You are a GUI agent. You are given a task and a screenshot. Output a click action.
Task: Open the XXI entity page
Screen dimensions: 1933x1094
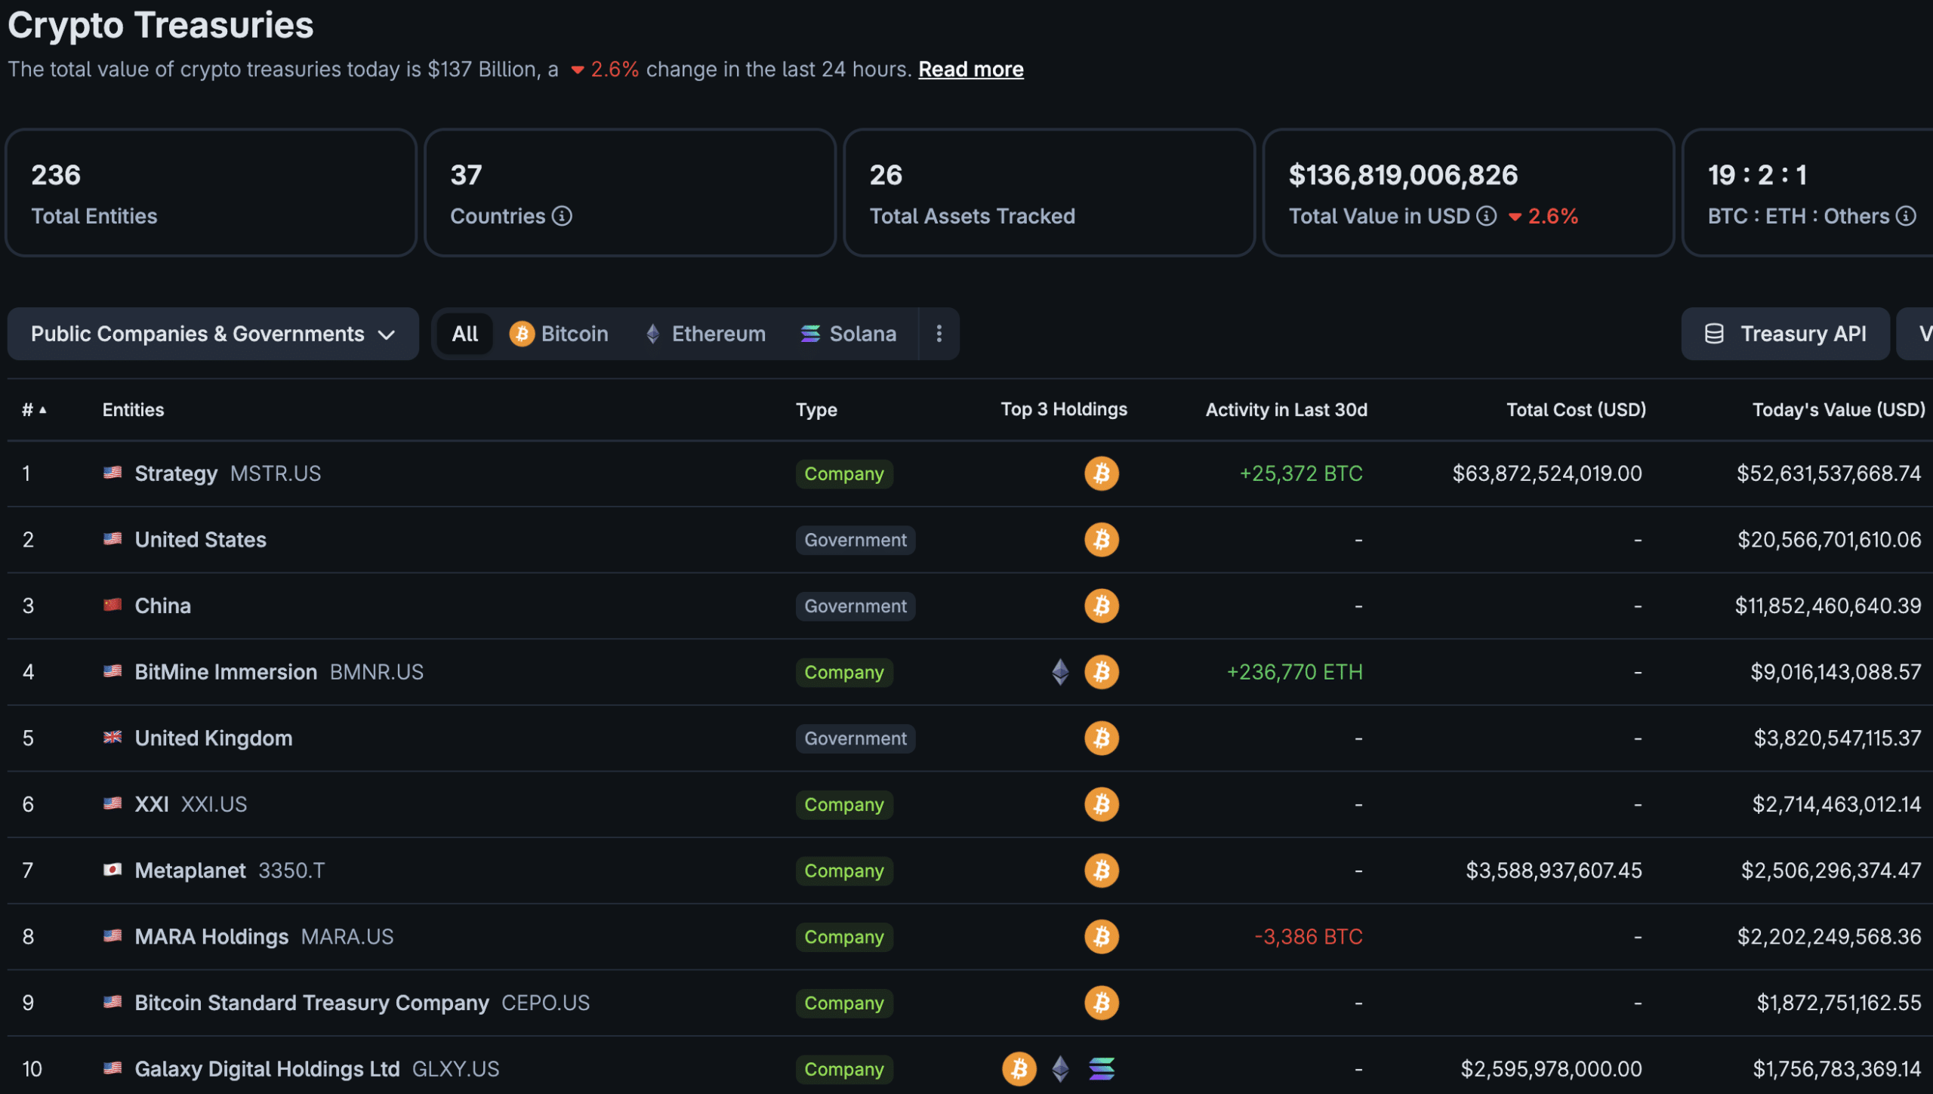point(151,804)
